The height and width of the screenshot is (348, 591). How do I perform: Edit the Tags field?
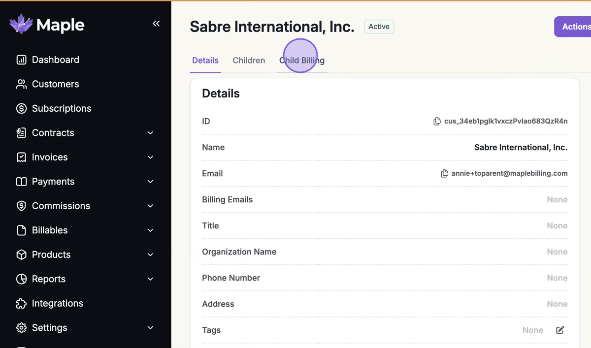tap(560, 330)
